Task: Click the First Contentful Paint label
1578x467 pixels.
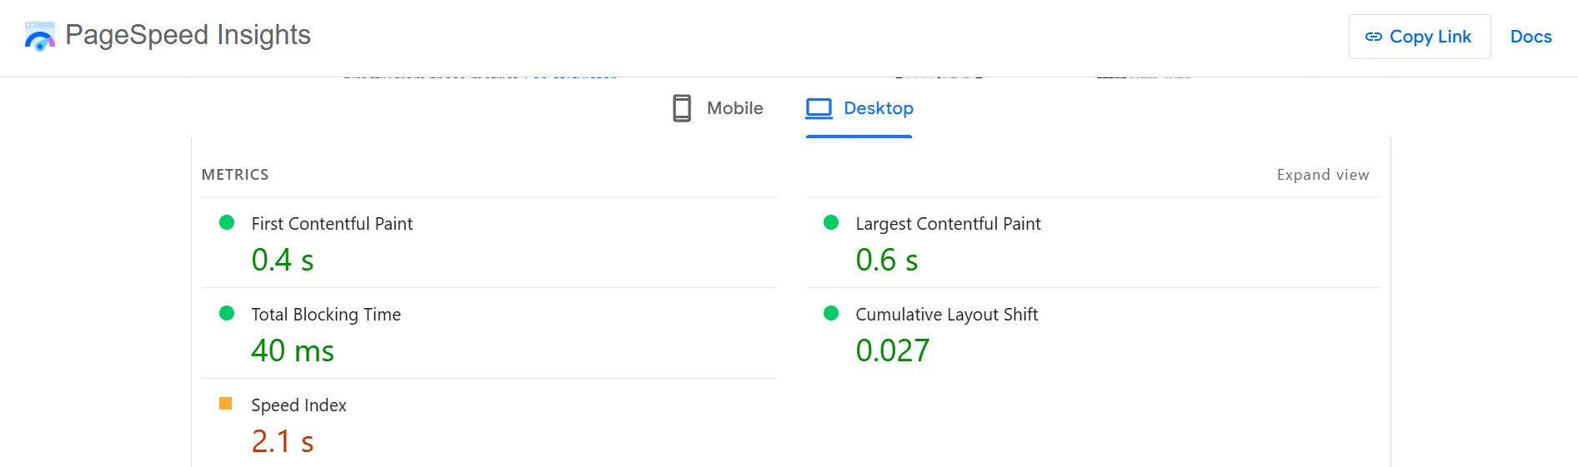Action: [x=332, y=224]
